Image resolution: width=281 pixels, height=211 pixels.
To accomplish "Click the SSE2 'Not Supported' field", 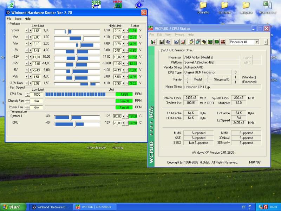I will [198, 143].
